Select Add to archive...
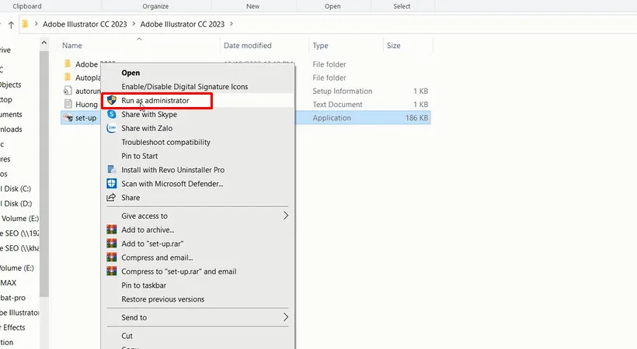 (148, 230)
